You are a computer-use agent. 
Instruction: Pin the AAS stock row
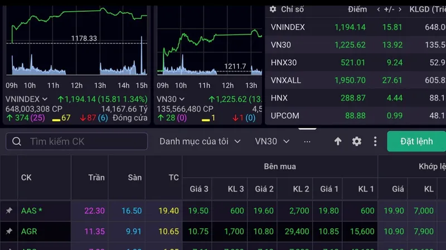[x=9, y=211]
